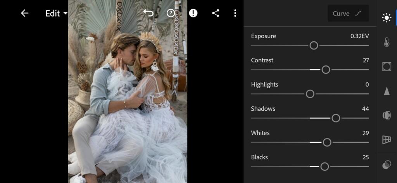This screenshot has height=183, width=397.
Task: Open the tone Curve editor
Action: [348, 14]
